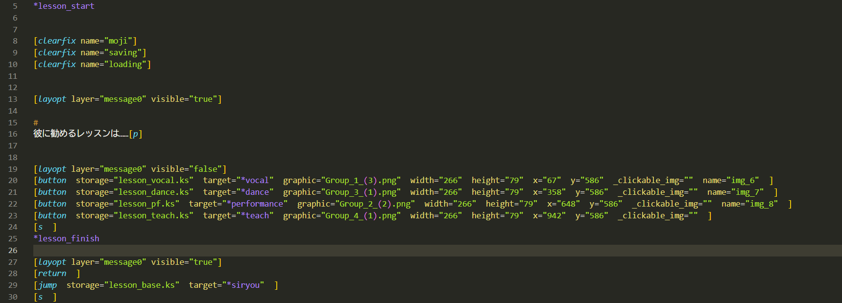Click the "*dance" target value
Viewport: 842px width, 303px height.
coord(255,192)
